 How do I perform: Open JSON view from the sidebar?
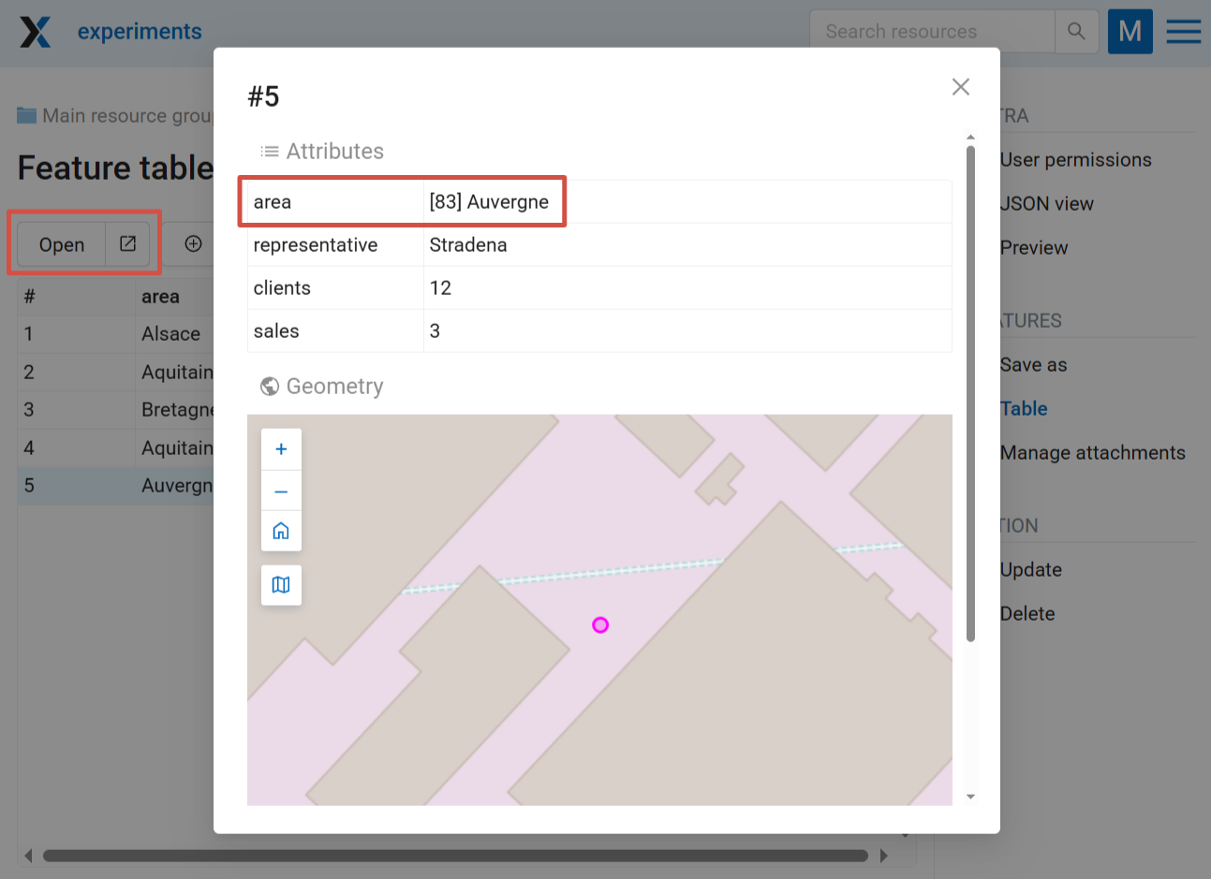coord(1046,204)
